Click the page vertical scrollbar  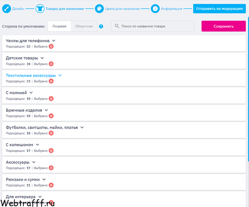248,89
